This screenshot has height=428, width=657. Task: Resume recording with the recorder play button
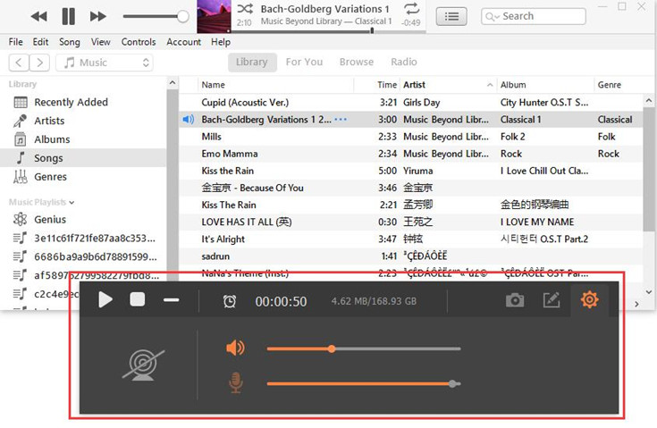(105, 300)
